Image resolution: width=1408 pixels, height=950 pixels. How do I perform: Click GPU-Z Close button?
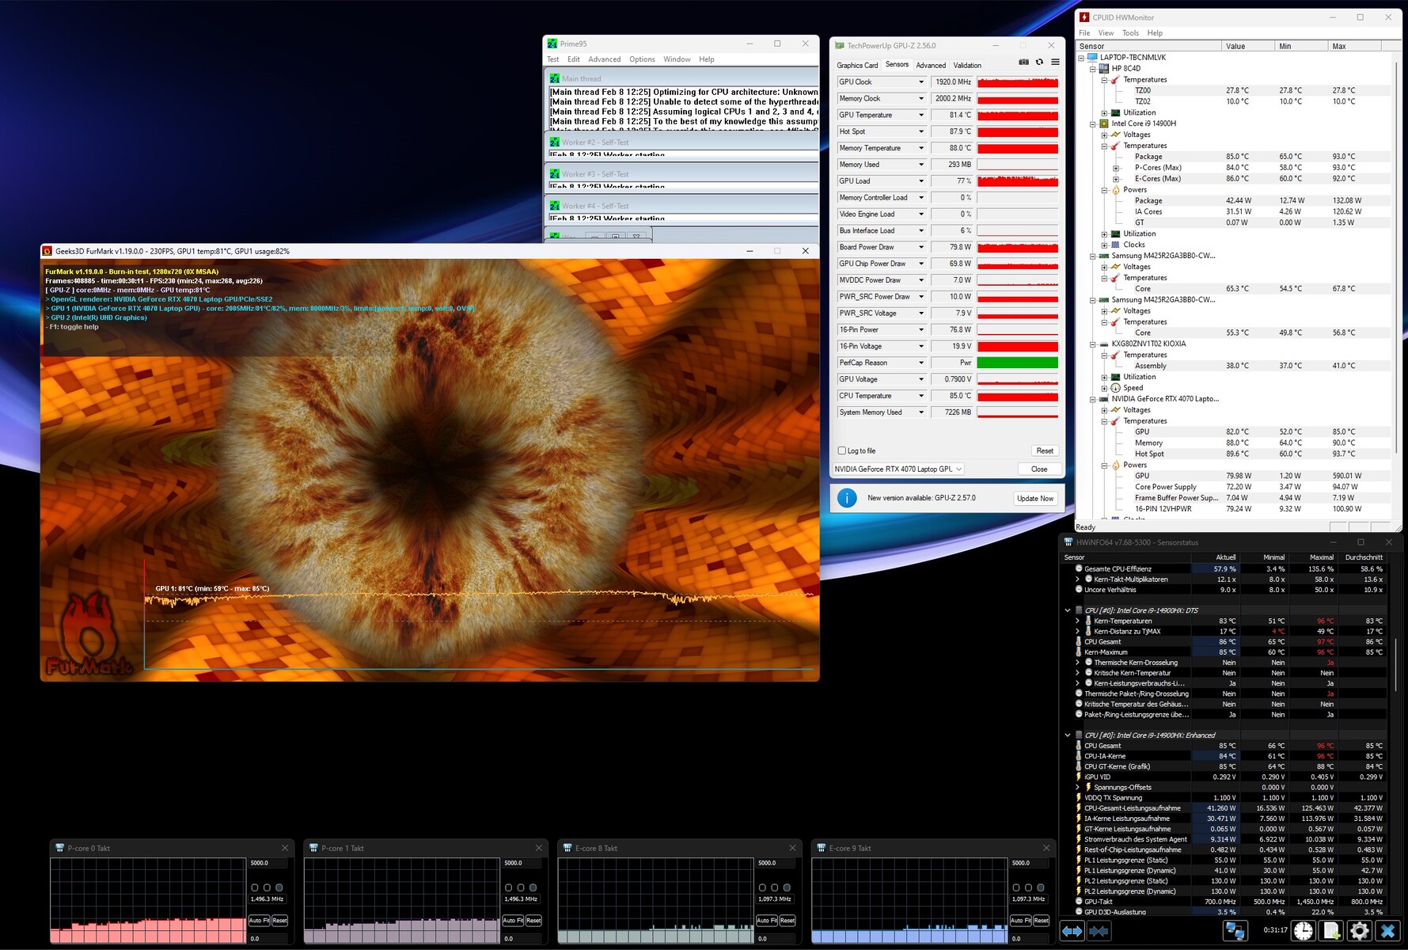coord(1039,469)
